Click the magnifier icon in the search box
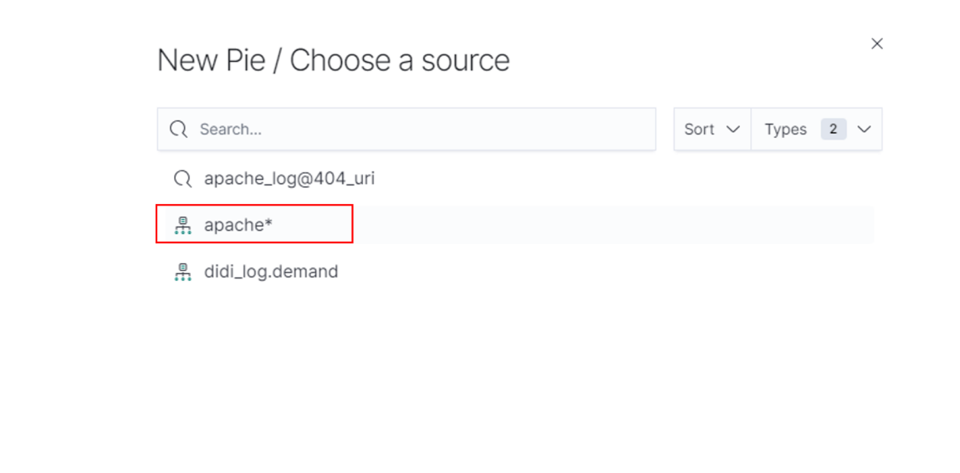Viewport: 960px width, 473px height. tap(178, 130)
